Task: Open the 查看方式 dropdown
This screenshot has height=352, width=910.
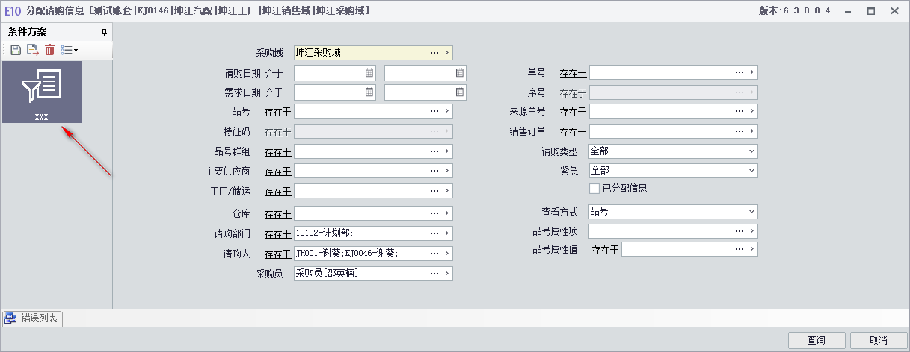Action: [x=751, y=212]
